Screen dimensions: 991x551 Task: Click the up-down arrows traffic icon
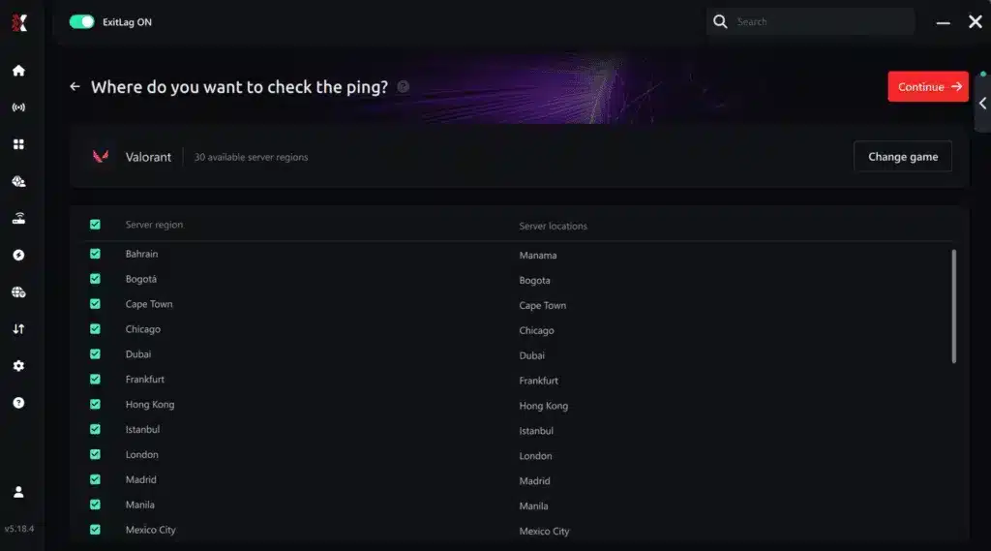pyautogui.click(x=18, y=329)
